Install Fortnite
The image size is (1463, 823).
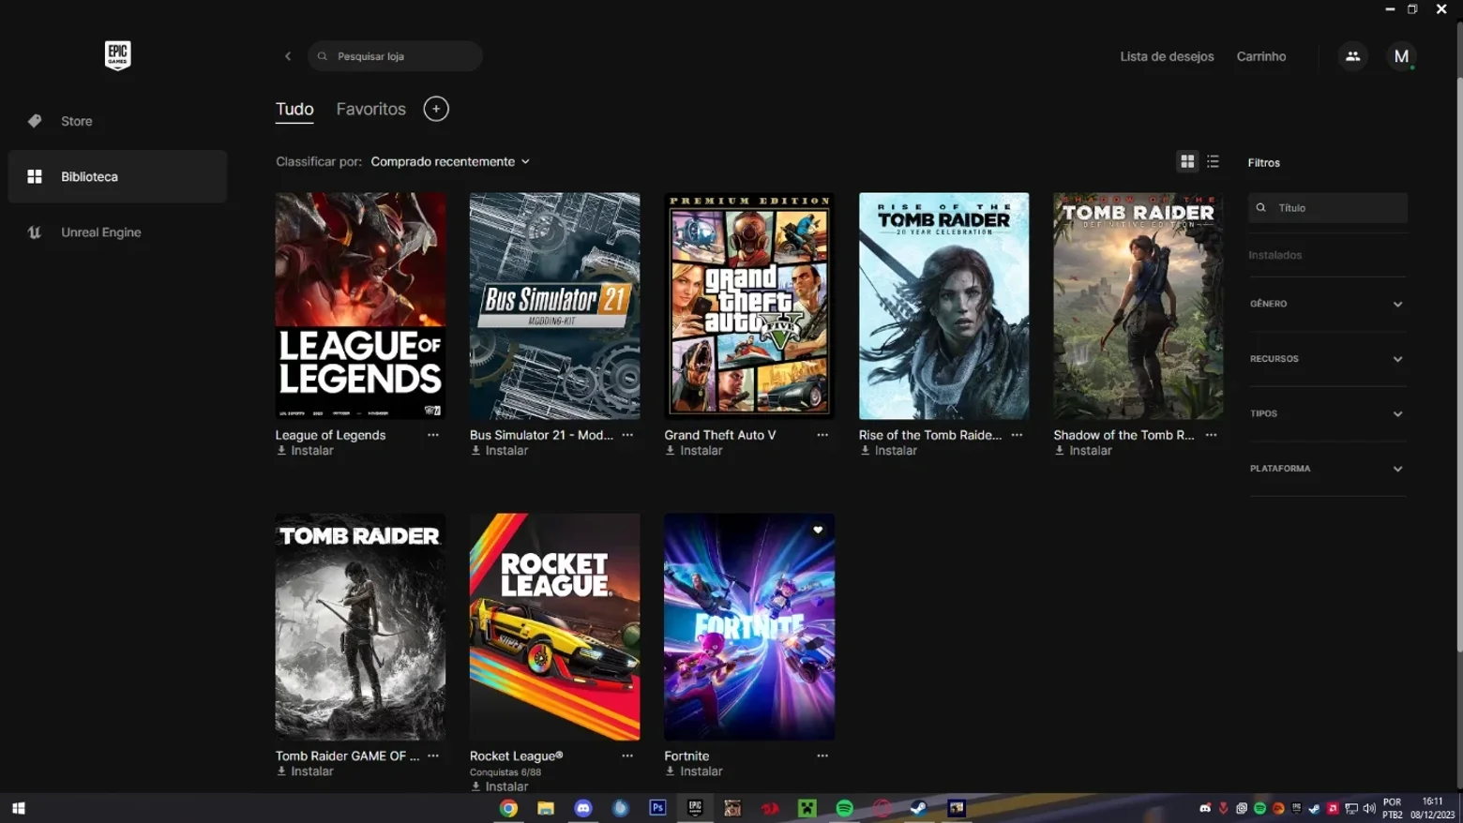coord(694,771)
